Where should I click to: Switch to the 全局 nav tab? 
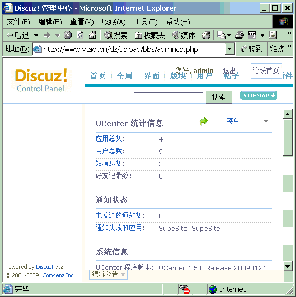(x=124, y=76)
